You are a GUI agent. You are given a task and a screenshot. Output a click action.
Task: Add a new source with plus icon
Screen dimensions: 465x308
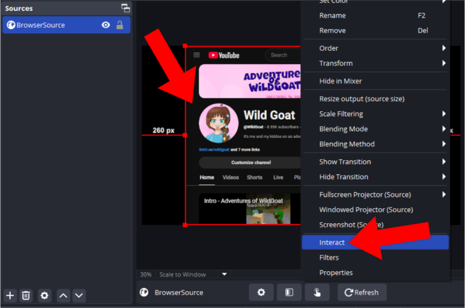pyautogui.click(x=10, y=295)
